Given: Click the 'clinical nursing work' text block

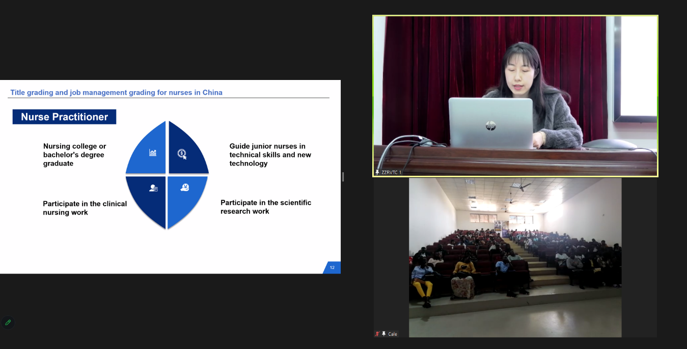Looking at the screenshot, I should coord(85,208).
